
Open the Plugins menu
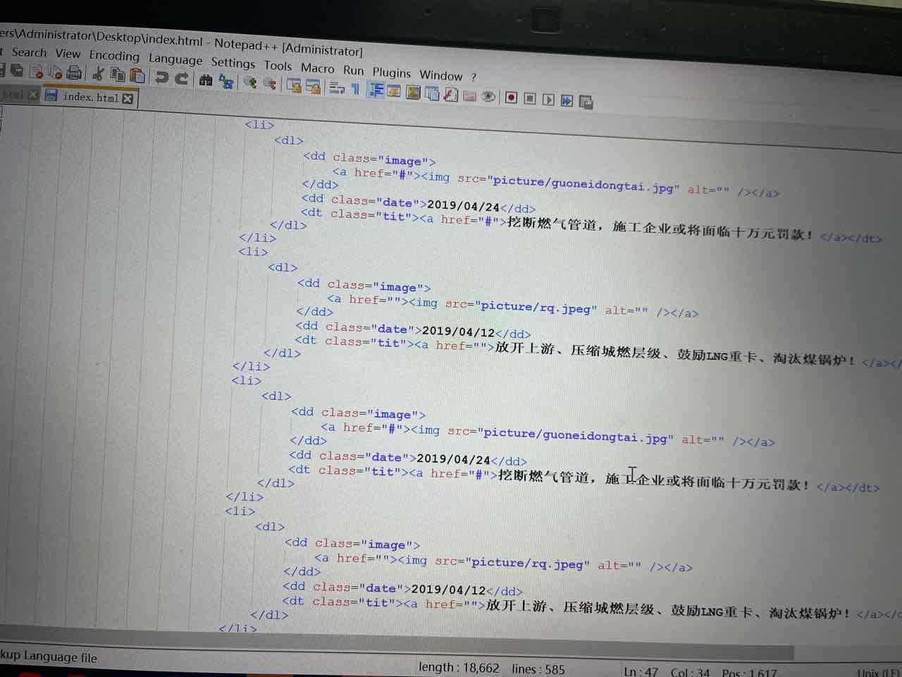coord(391,72)
